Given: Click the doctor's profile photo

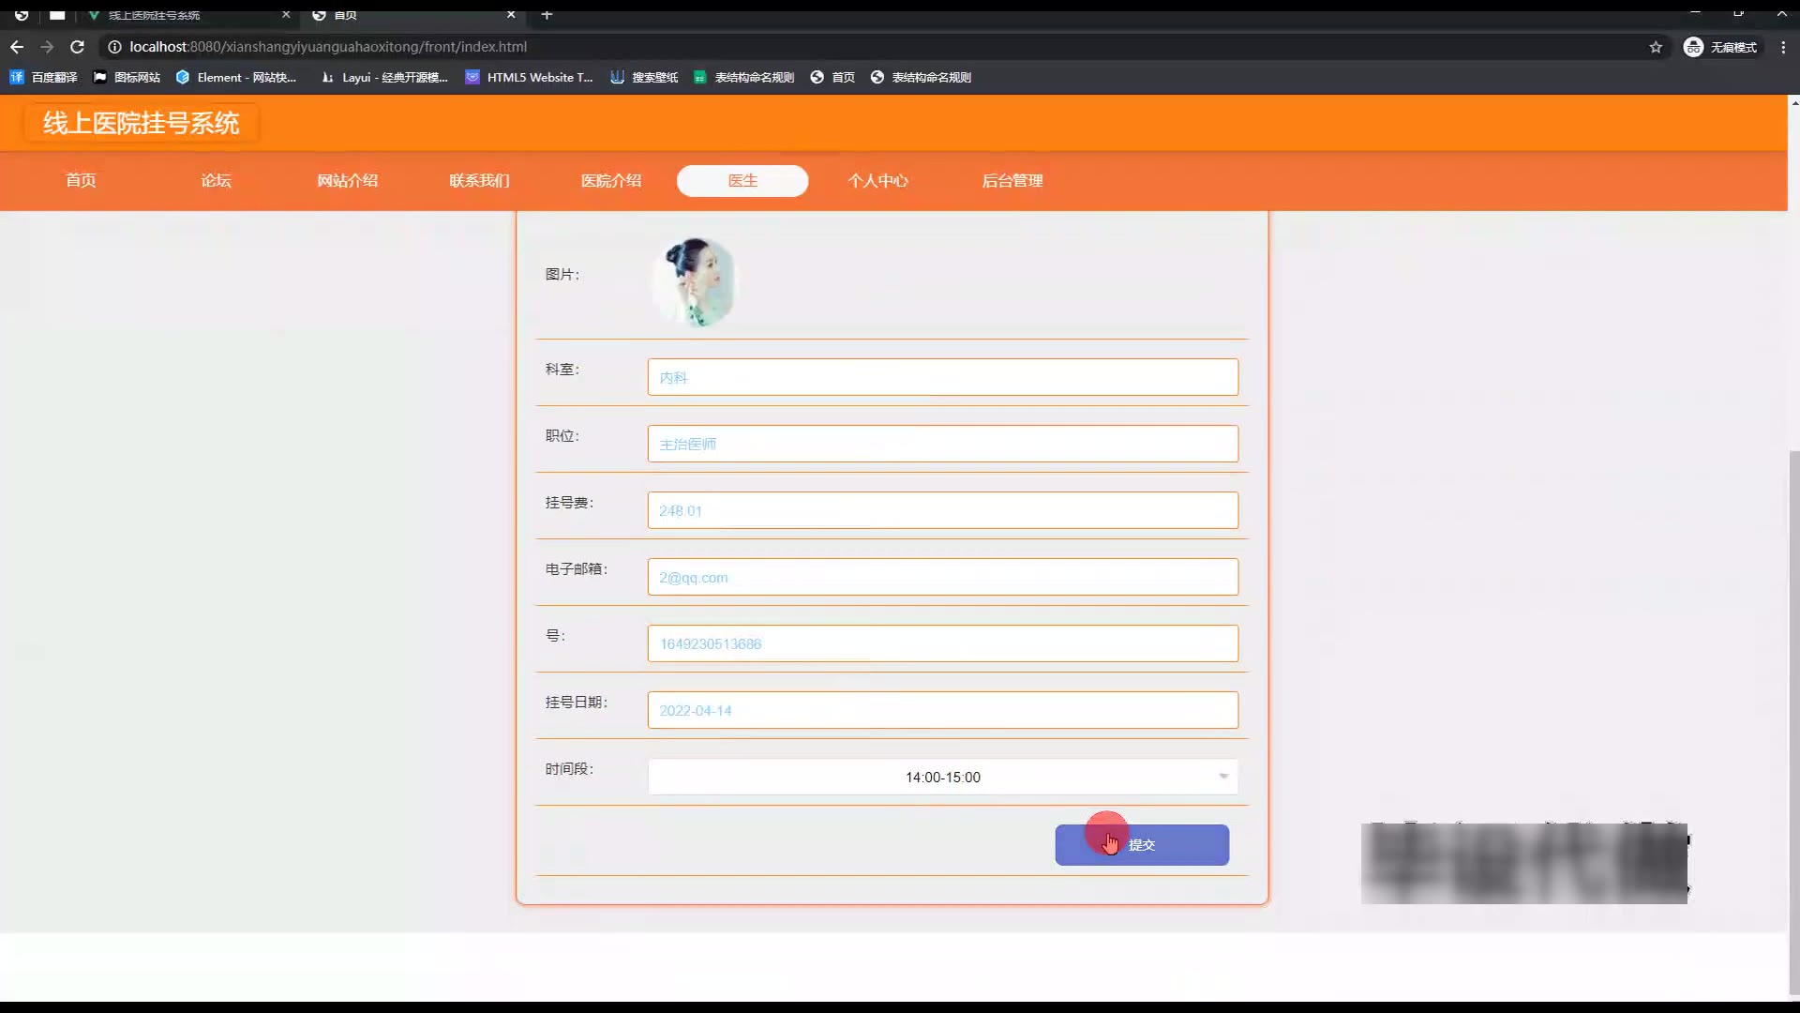Looking at the screenshot, I should (696, 281).
